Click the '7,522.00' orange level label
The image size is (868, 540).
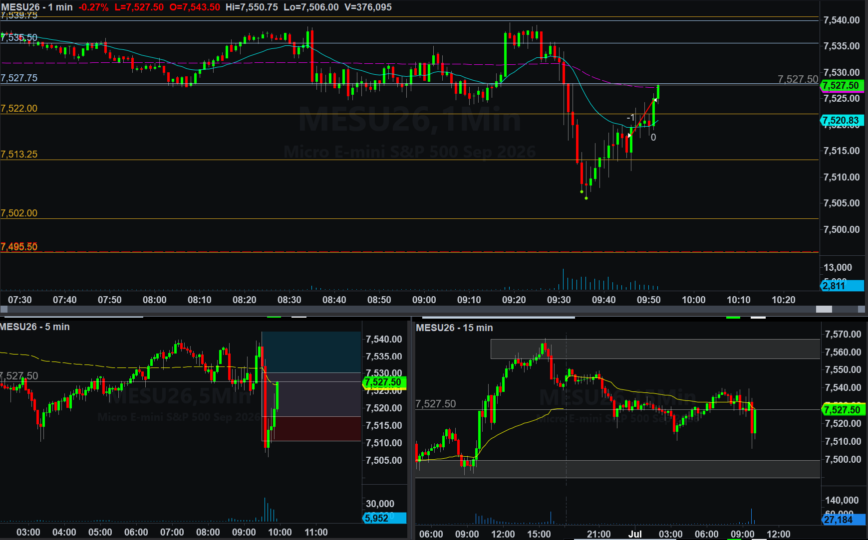click(19, 108)
